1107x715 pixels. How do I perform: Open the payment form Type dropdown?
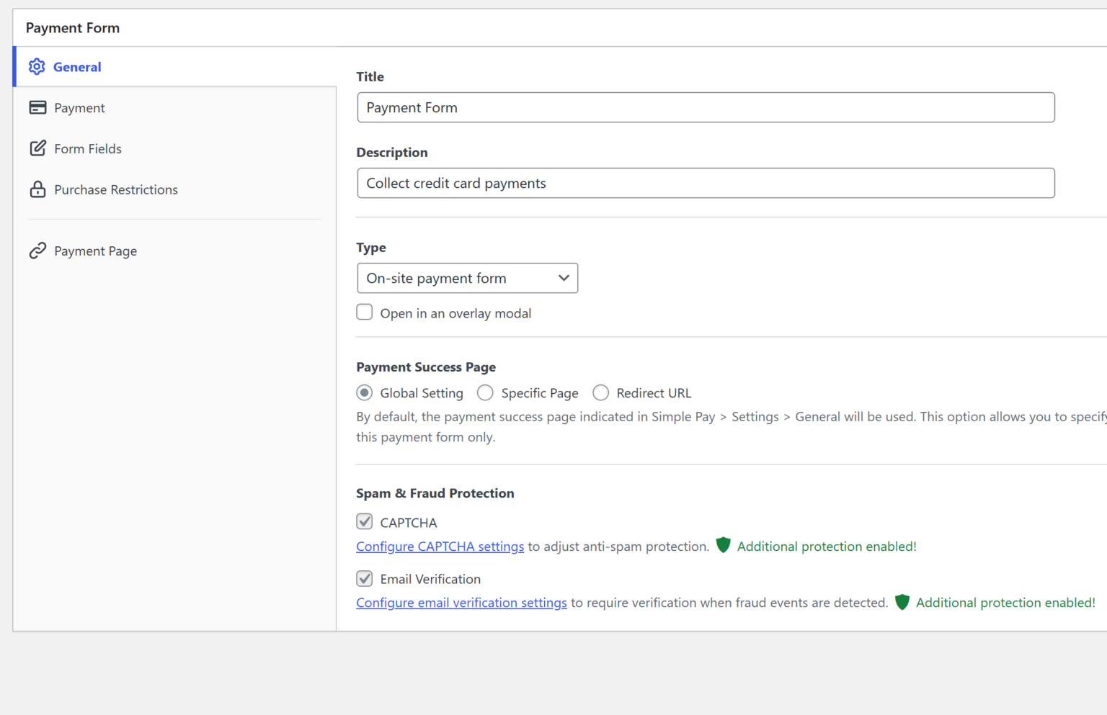pyautogui.click(x=467, y=278)
